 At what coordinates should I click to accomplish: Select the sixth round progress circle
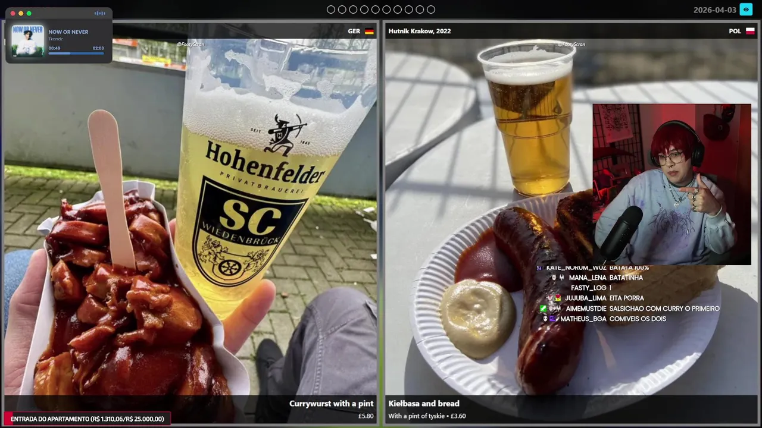(386, 10)
